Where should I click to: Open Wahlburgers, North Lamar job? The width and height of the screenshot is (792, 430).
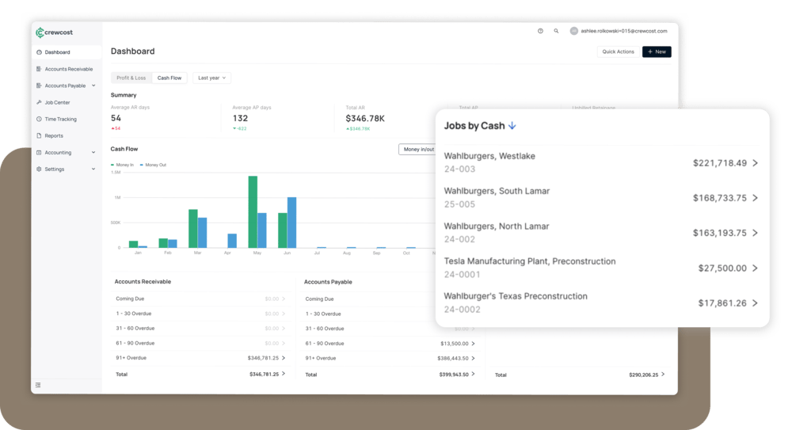(601, 233)
